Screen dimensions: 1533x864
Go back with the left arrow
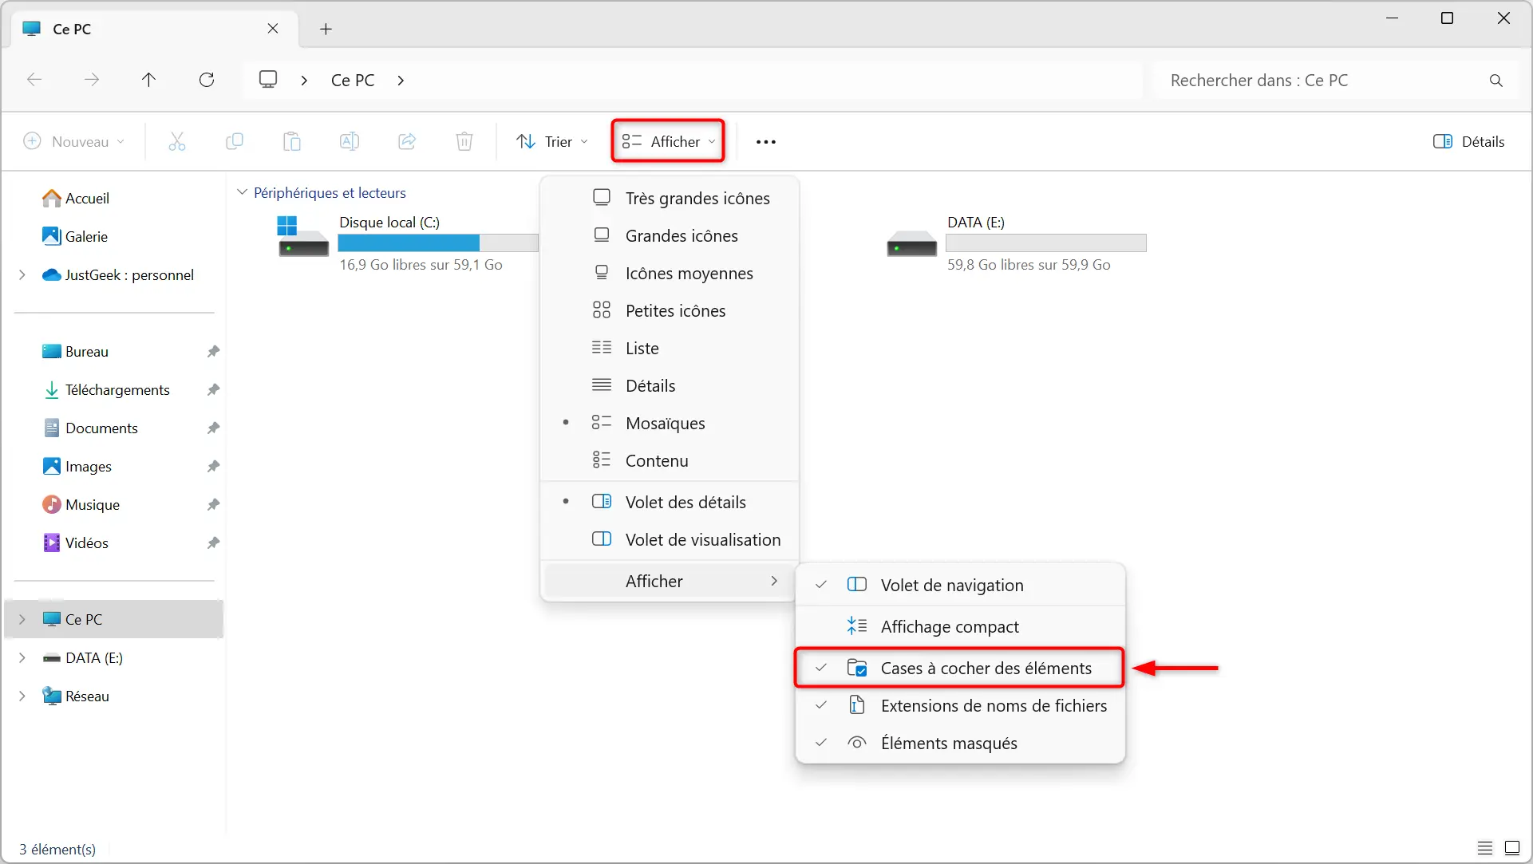(34, 80)
